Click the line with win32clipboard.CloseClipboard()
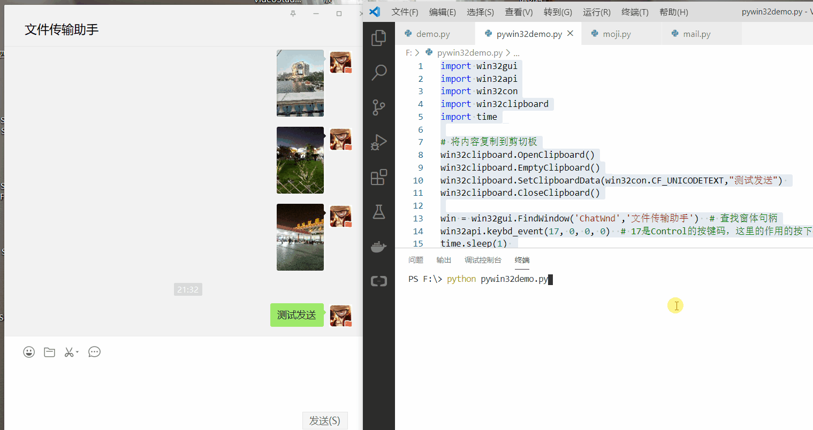Viewport: 813px width, 430px height. (x=520, y=193)
